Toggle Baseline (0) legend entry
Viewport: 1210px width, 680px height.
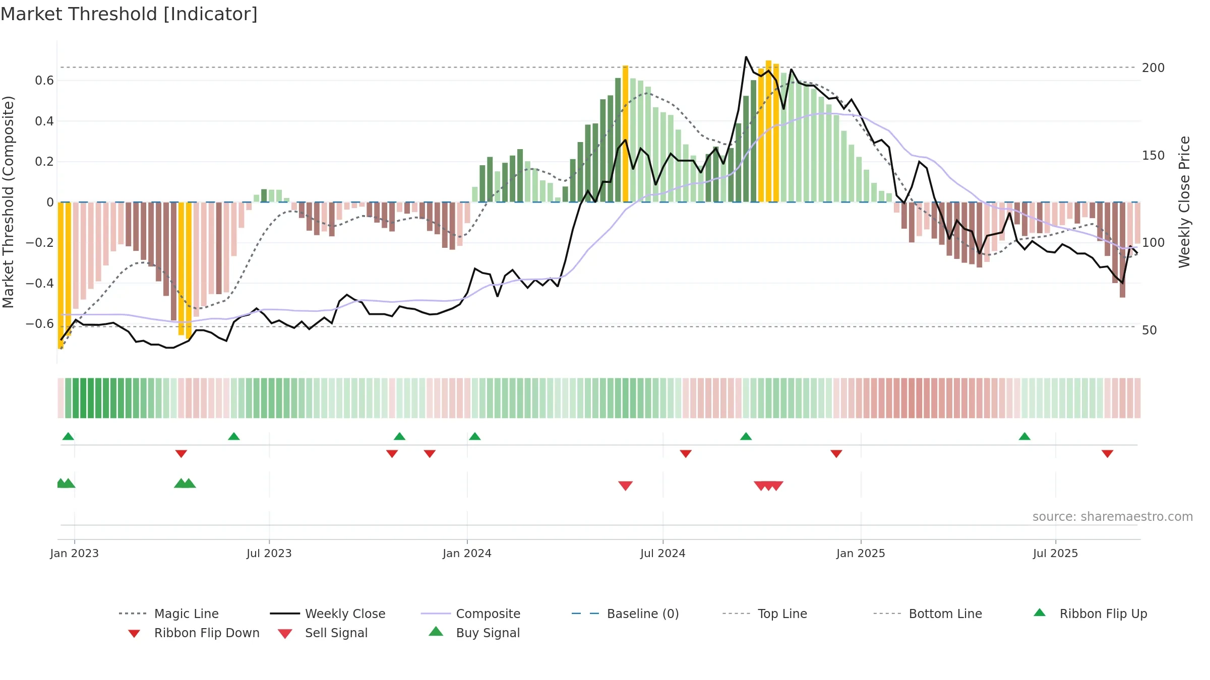(625, 614)
